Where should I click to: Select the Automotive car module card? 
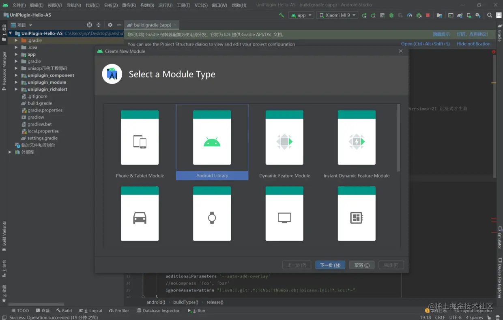pyautogui.click(x=140, y=214)
